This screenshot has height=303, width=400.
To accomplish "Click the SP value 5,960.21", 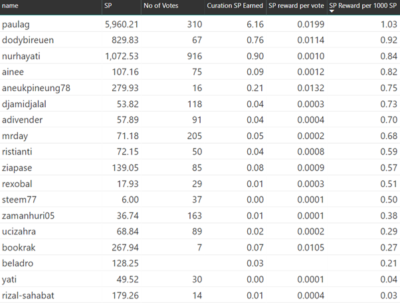I will point(122,25).
